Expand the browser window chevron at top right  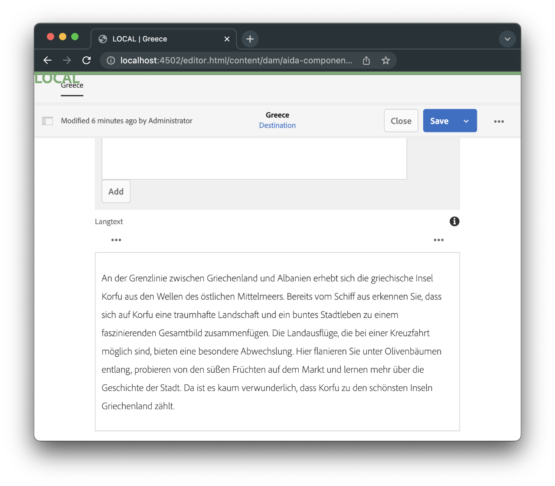pyautogui.click(x=507, y=39)
